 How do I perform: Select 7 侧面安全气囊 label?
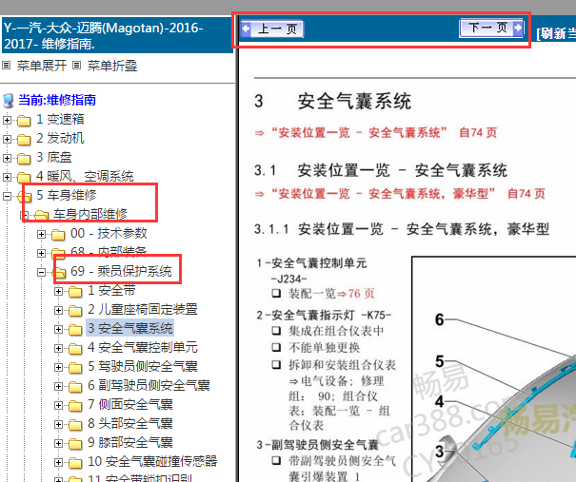click(130, 405)
